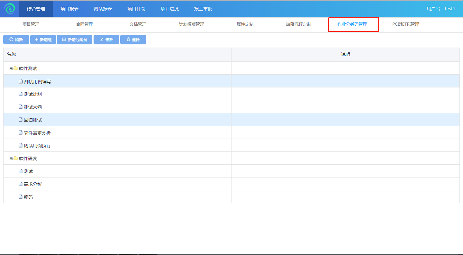This screenshot has width=463, height=255.
Task: Click the 用户名：test1 user label
Action: pyautogui.click(x=440, y=9)
